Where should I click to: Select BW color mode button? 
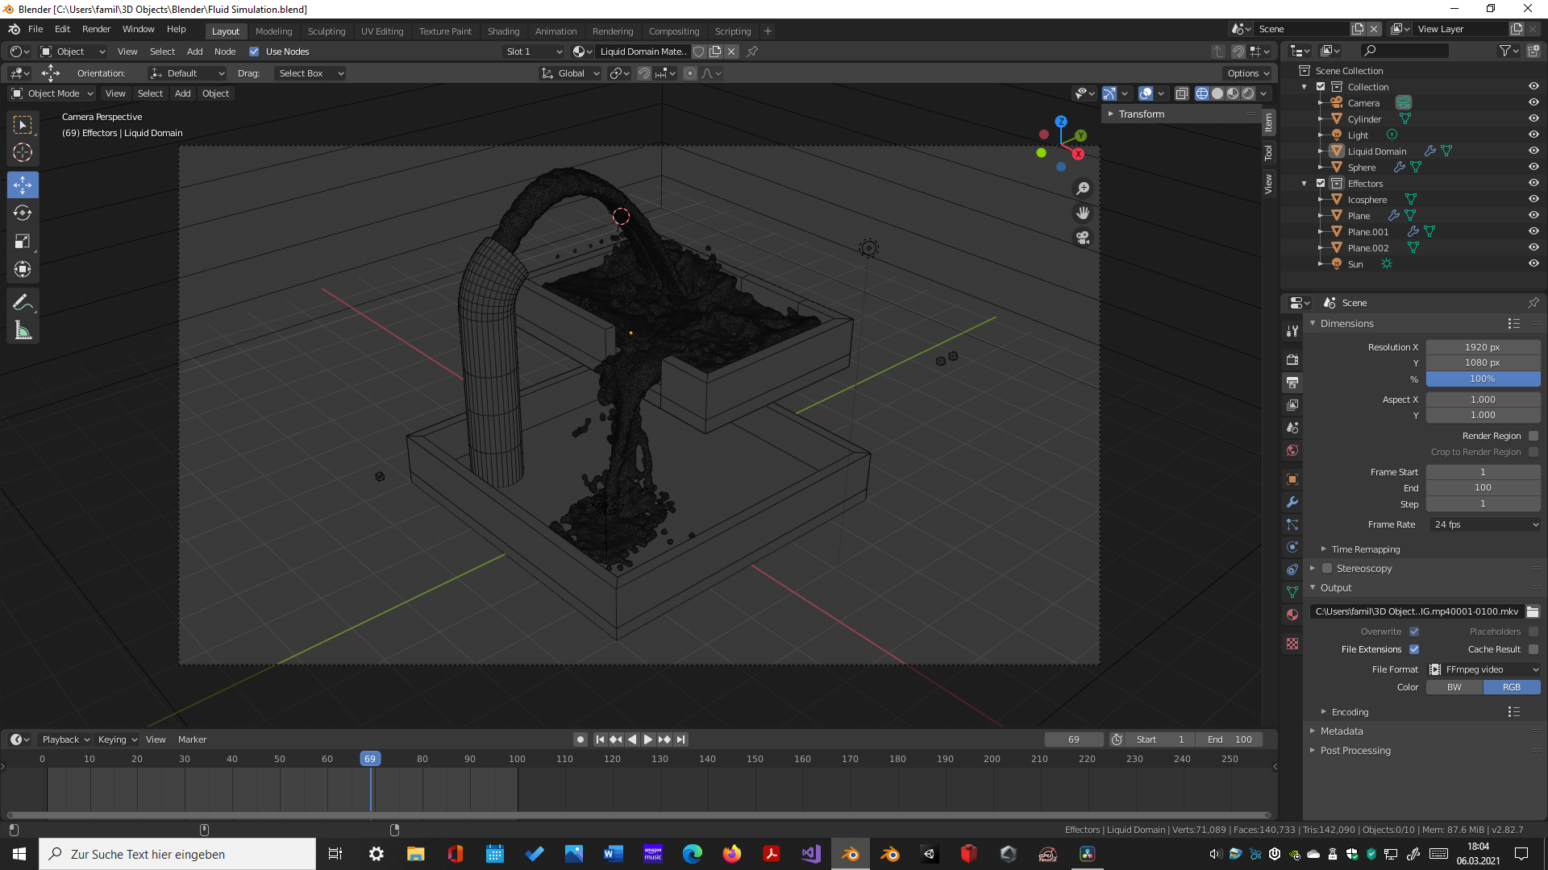[1454, 687]
